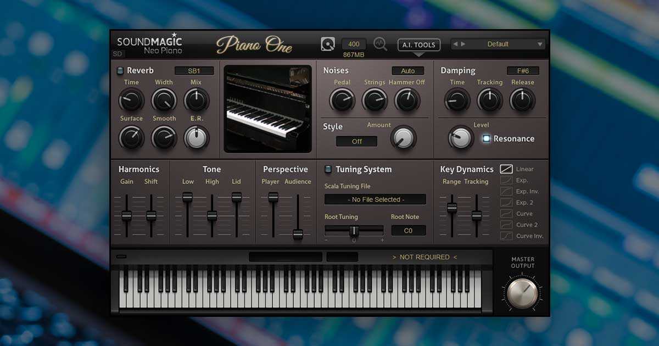Click the Reverb Smooth knob

tap(164, 137)
